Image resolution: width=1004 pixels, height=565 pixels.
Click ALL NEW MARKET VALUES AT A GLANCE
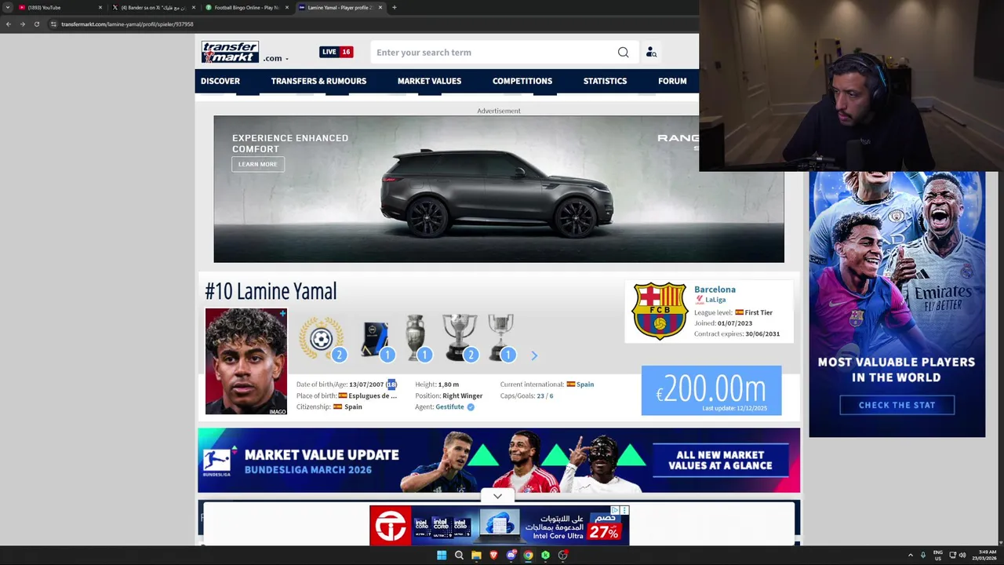click(x=720, y=460)
